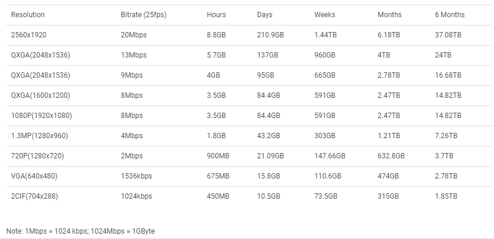The height and width of the screenshot is (239, 494).
Task: Click the 1.3MP(1280x960) row label
Action: point(40,136)
